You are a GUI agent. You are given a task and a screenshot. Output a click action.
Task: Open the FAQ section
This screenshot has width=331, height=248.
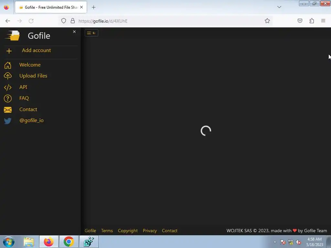pyautogui.click(x=24, y=98)
